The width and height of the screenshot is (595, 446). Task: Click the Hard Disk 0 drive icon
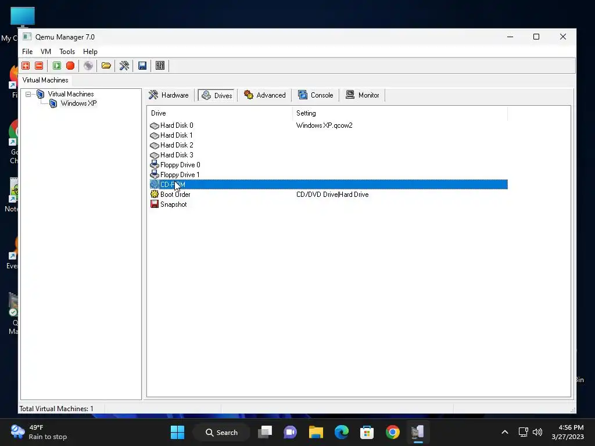[155, 125]
